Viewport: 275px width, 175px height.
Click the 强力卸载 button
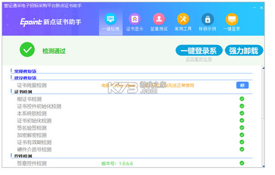pyautogui.click(x=244, y=50)
